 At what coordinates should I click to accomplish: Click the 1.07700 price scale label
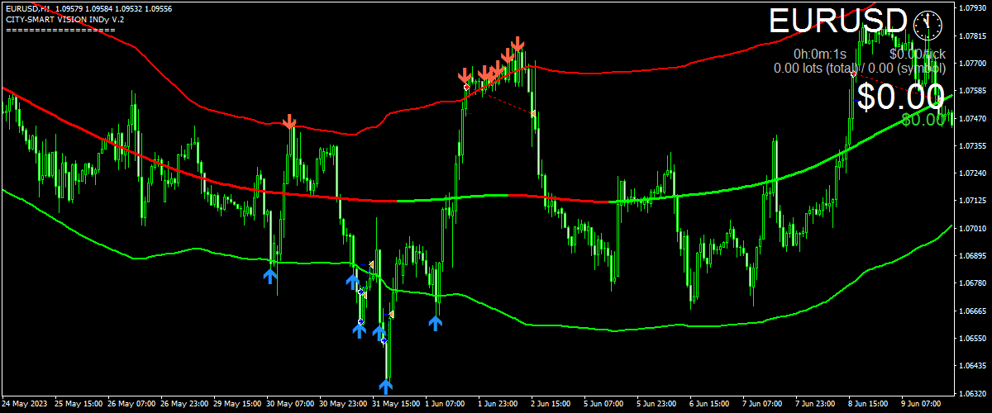point(974,64)
